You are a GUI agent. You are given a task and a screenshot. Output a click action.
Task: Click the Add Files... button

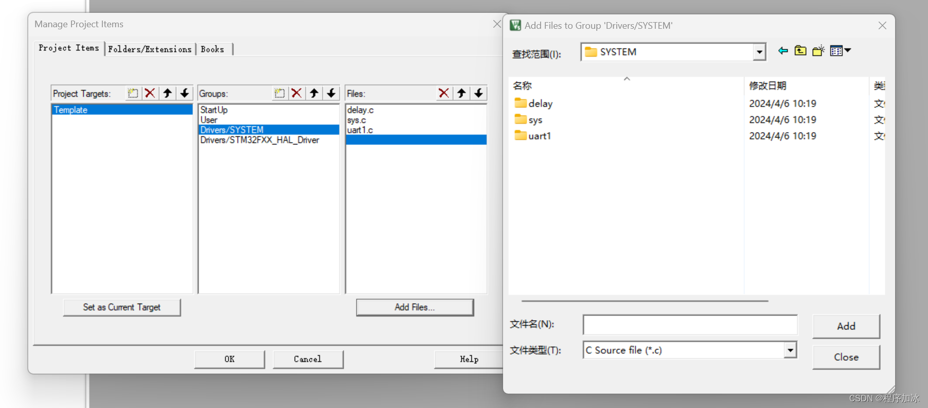tap(415, 307)
